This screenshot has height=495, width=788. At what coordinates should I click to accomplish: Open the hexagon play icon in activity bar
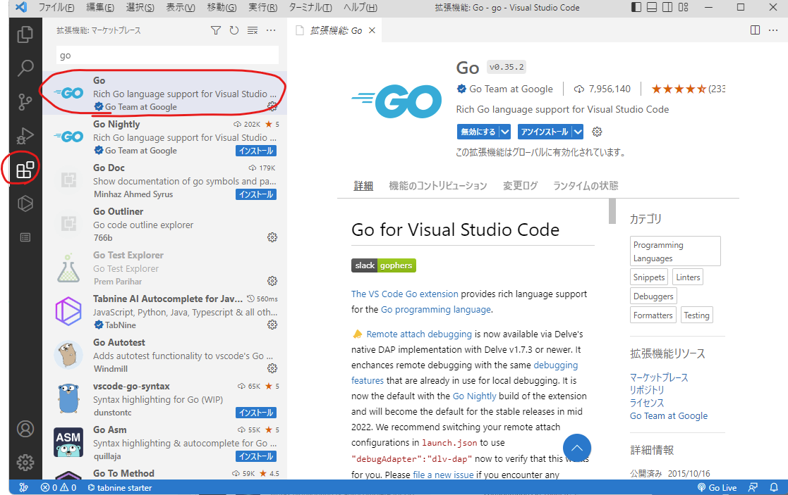pos(25,203)
